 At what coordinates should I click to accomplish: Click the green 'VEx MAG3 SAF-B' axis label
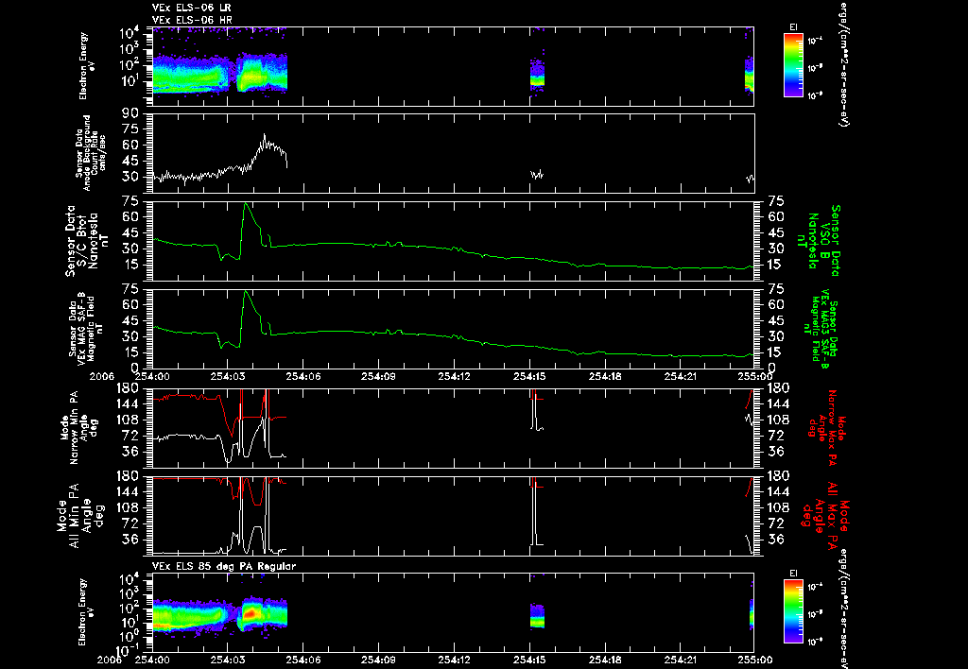[x=821, y=328]
